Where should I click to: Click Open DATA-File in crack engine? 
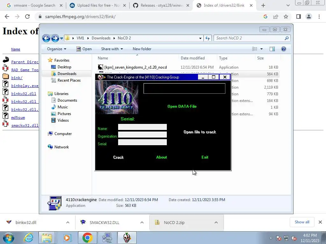click(x=182, y=106)
